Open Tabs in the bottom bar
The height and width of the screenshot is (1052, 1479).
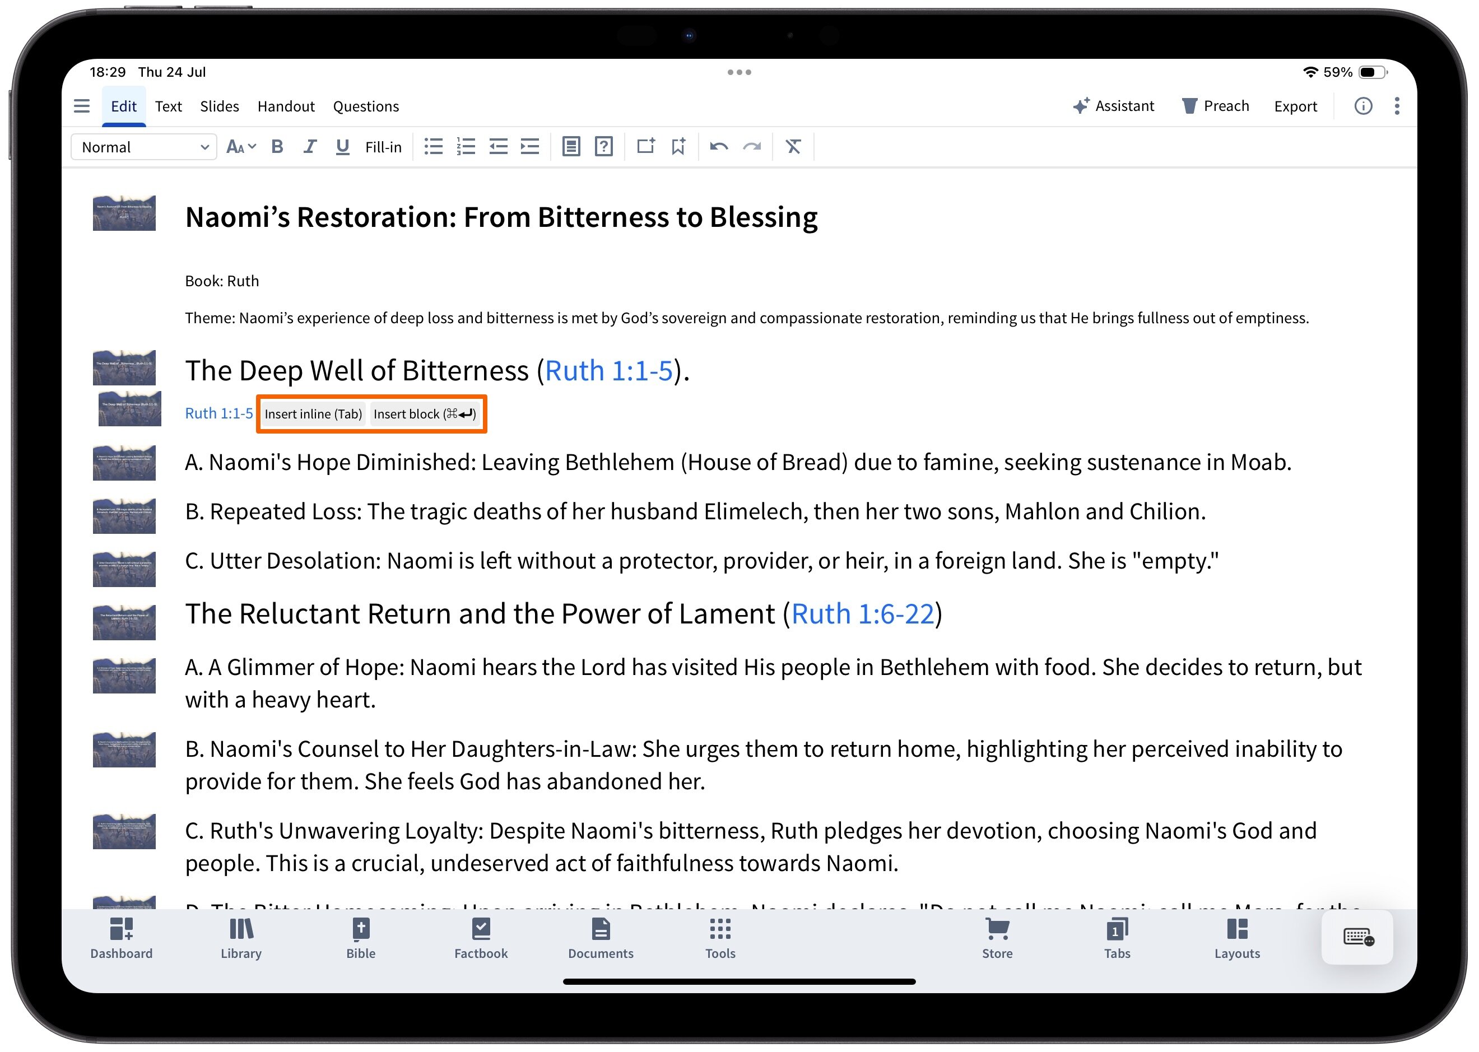pos(1117,939)
